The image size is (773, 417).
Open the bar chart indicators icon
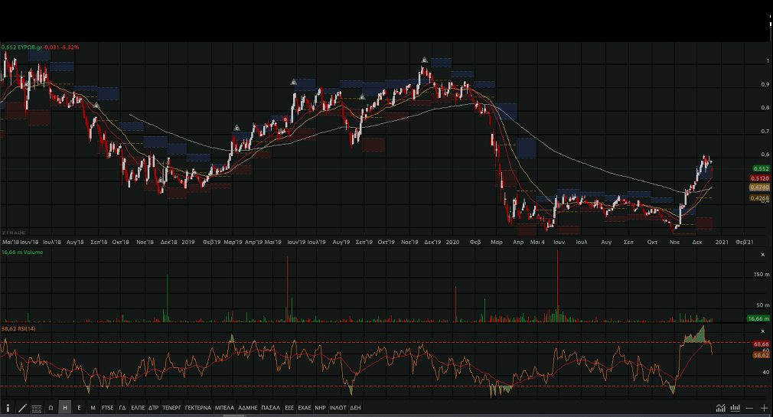pos(734,409)
